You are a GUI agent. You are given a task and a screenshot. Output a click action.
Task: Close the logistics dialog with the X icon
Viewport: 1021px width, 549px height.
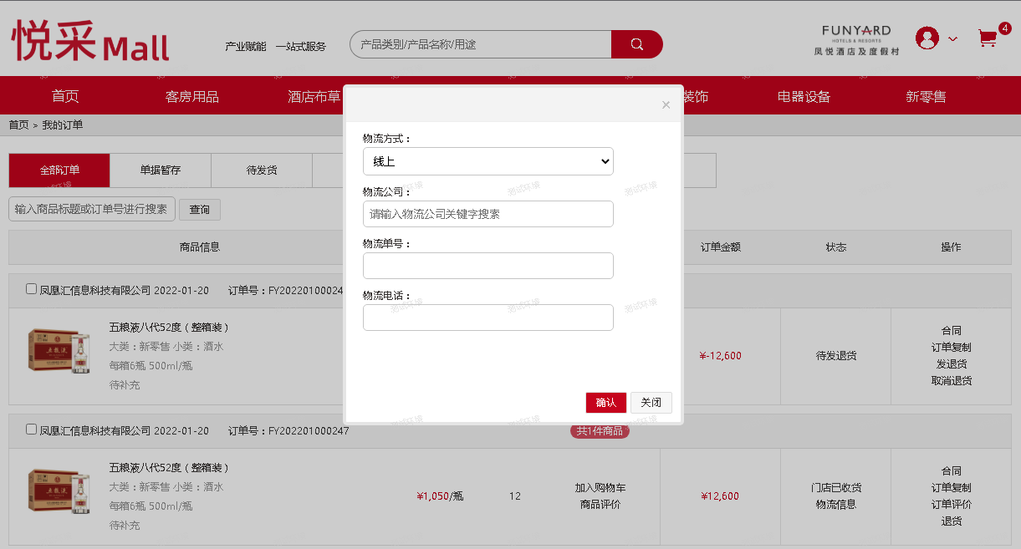[666, 104]
